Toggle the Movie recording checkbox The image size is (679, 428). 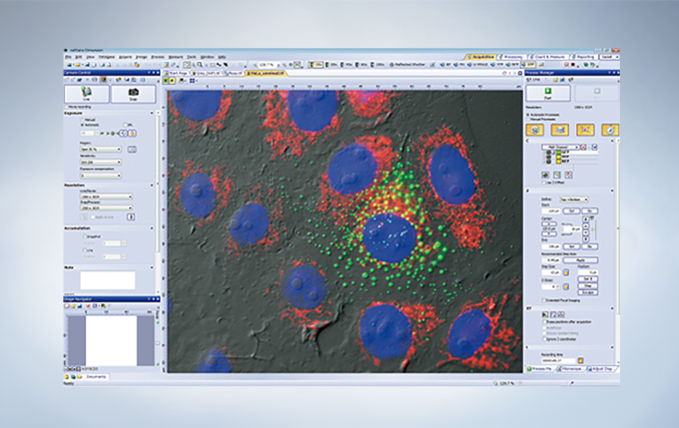(x=69, y=106)
